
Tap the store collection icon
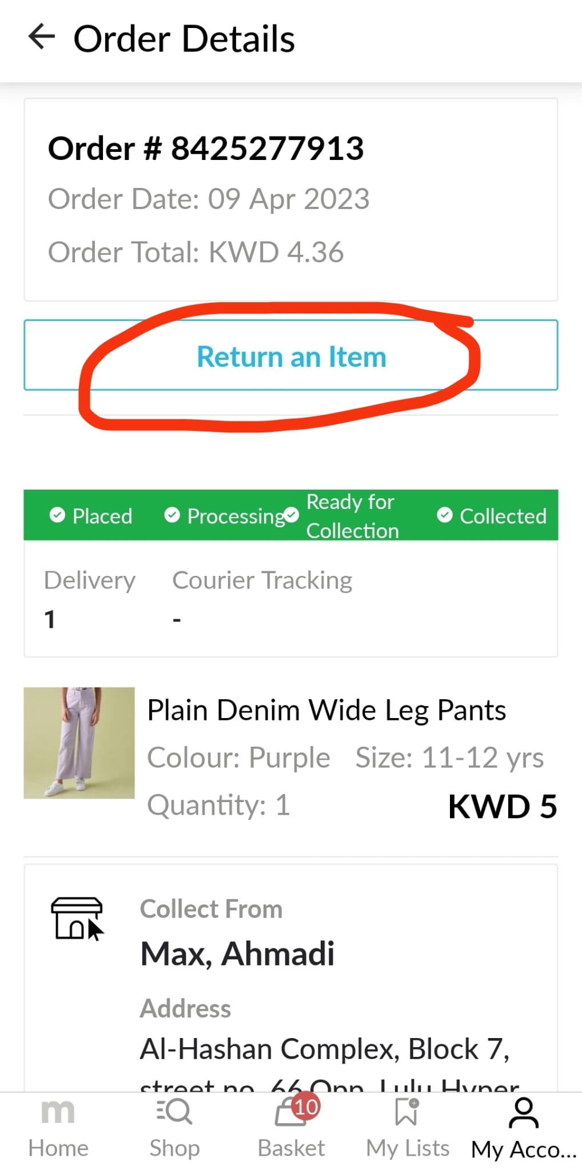tap(77, 918)
